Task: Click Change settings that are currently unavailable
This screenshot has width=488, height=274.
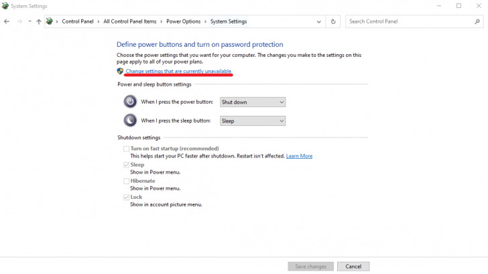Action: (x=178, y=71)
